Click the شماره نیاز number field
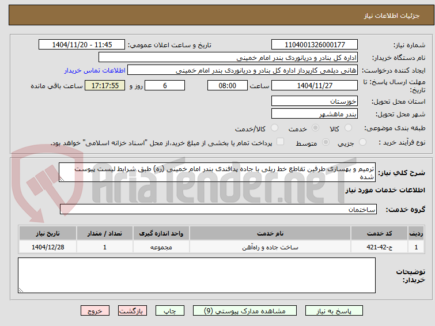This screenshot has width=435, height=326. click(x=315, y=45)
